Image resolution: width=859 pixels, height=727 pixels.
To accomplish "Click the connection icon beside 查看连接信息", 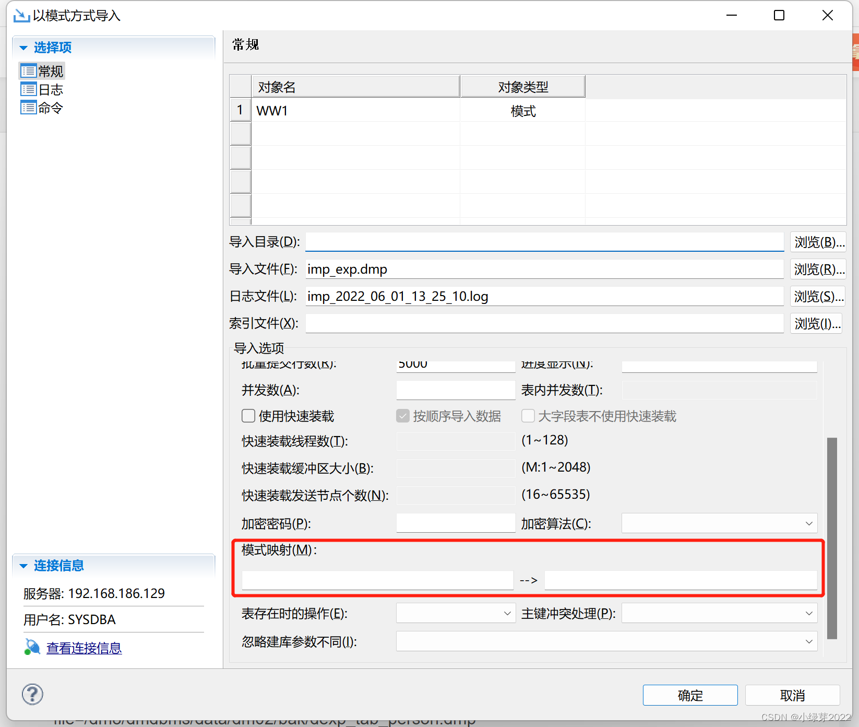I will (32, 647).
